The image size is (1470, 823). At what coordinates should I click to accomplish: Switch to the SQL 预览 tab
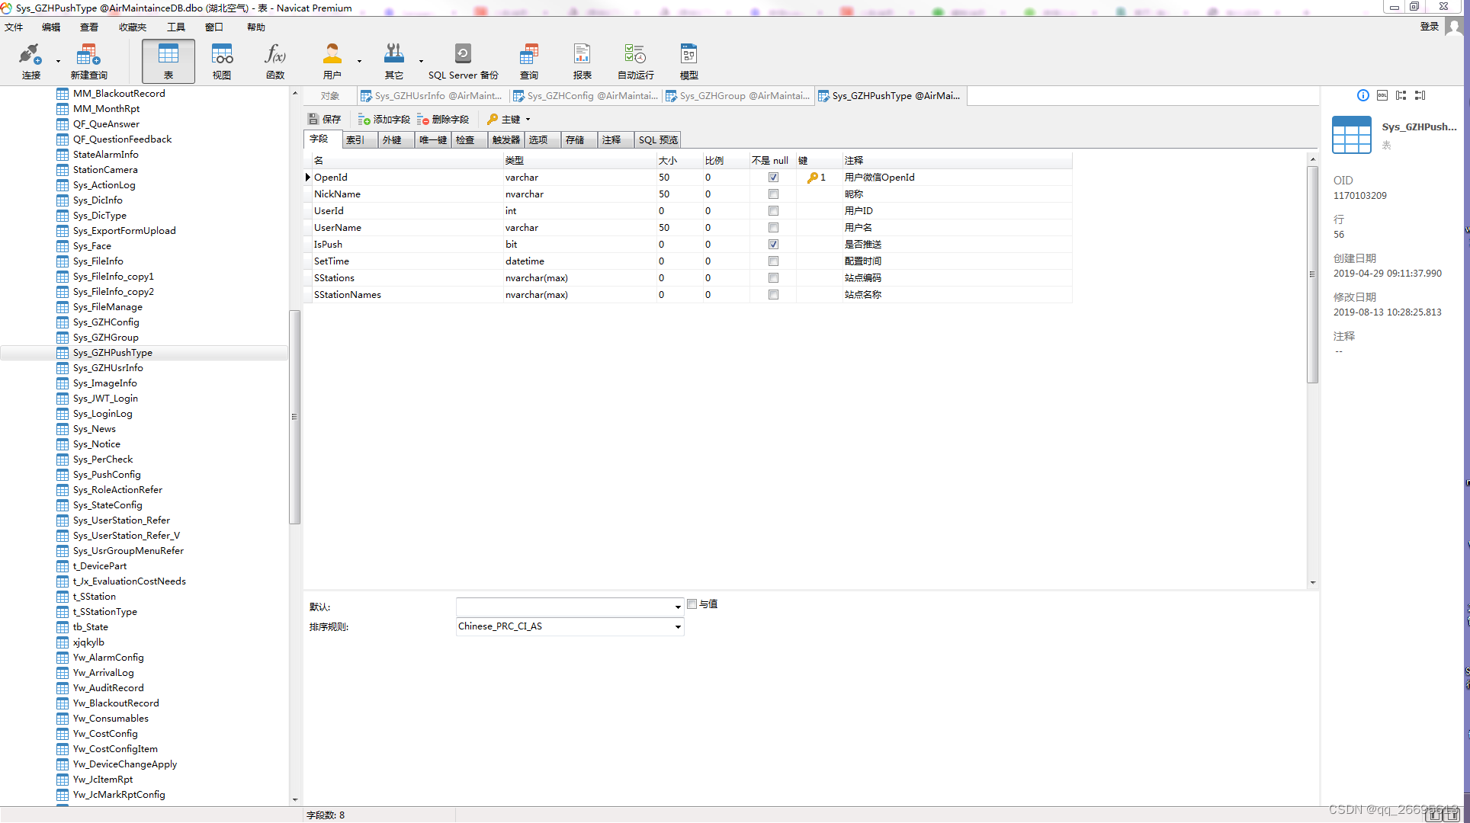(658, 140)
